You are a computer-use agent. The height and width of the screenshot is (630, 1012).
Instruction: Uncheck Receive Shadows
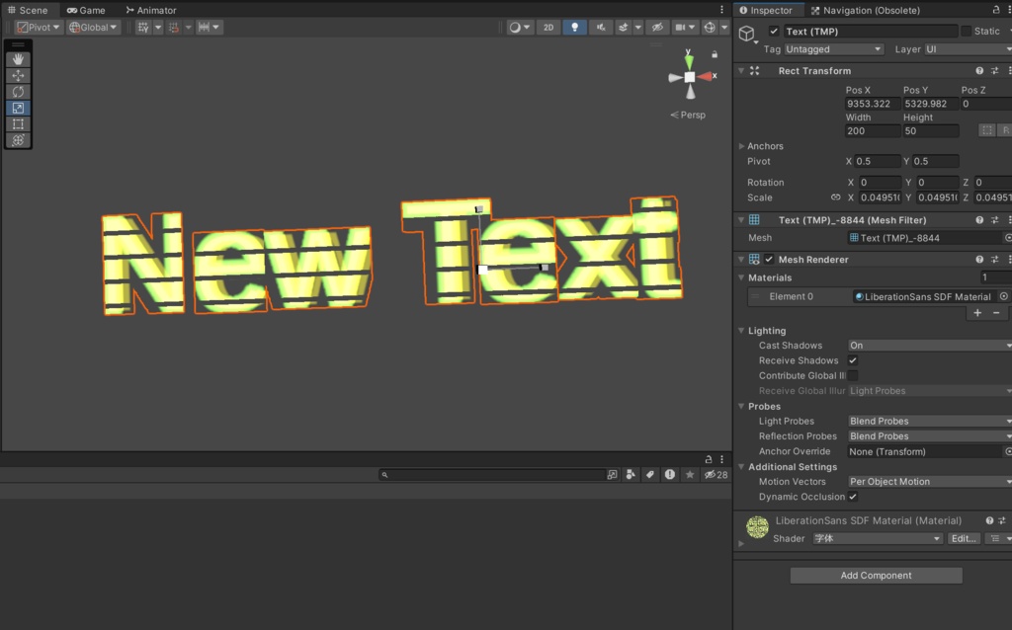click(853, 360)
